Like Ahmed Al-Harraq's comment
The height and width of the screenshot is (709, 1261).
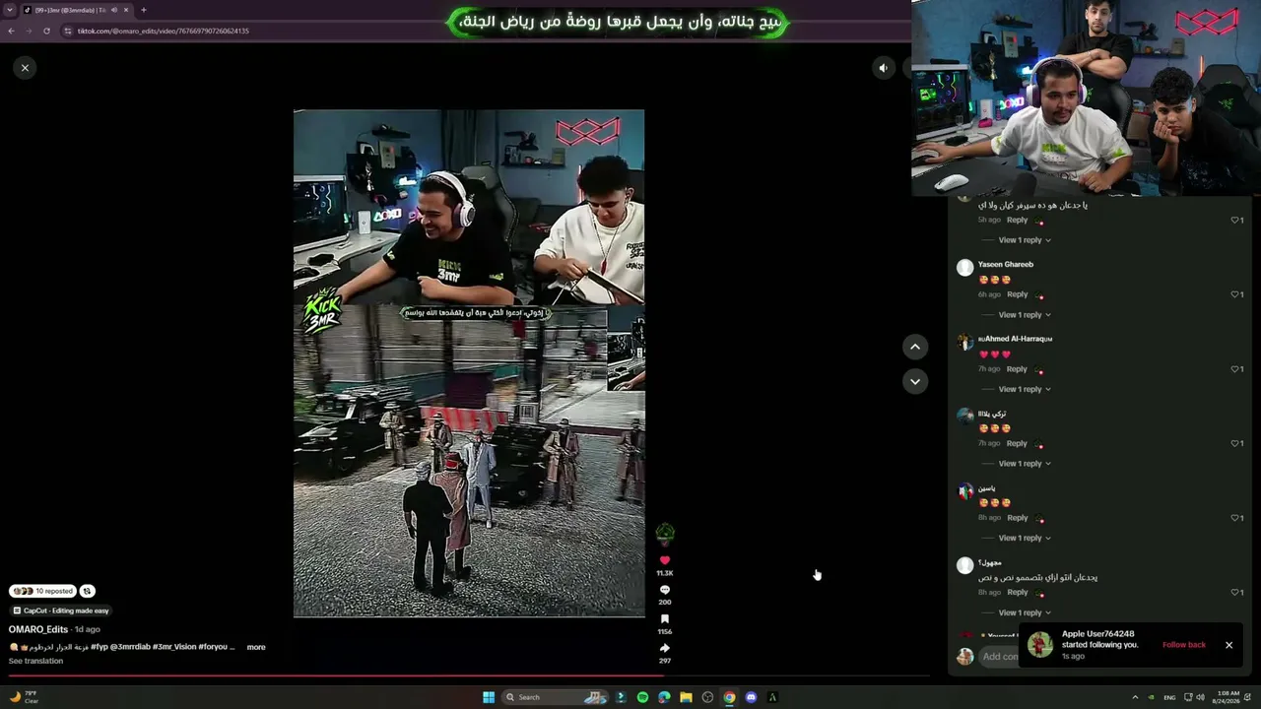click(1235, 369)
